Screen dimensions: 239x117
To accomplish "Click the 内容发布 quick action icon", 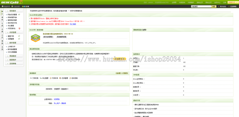I will tap(51, 78).
